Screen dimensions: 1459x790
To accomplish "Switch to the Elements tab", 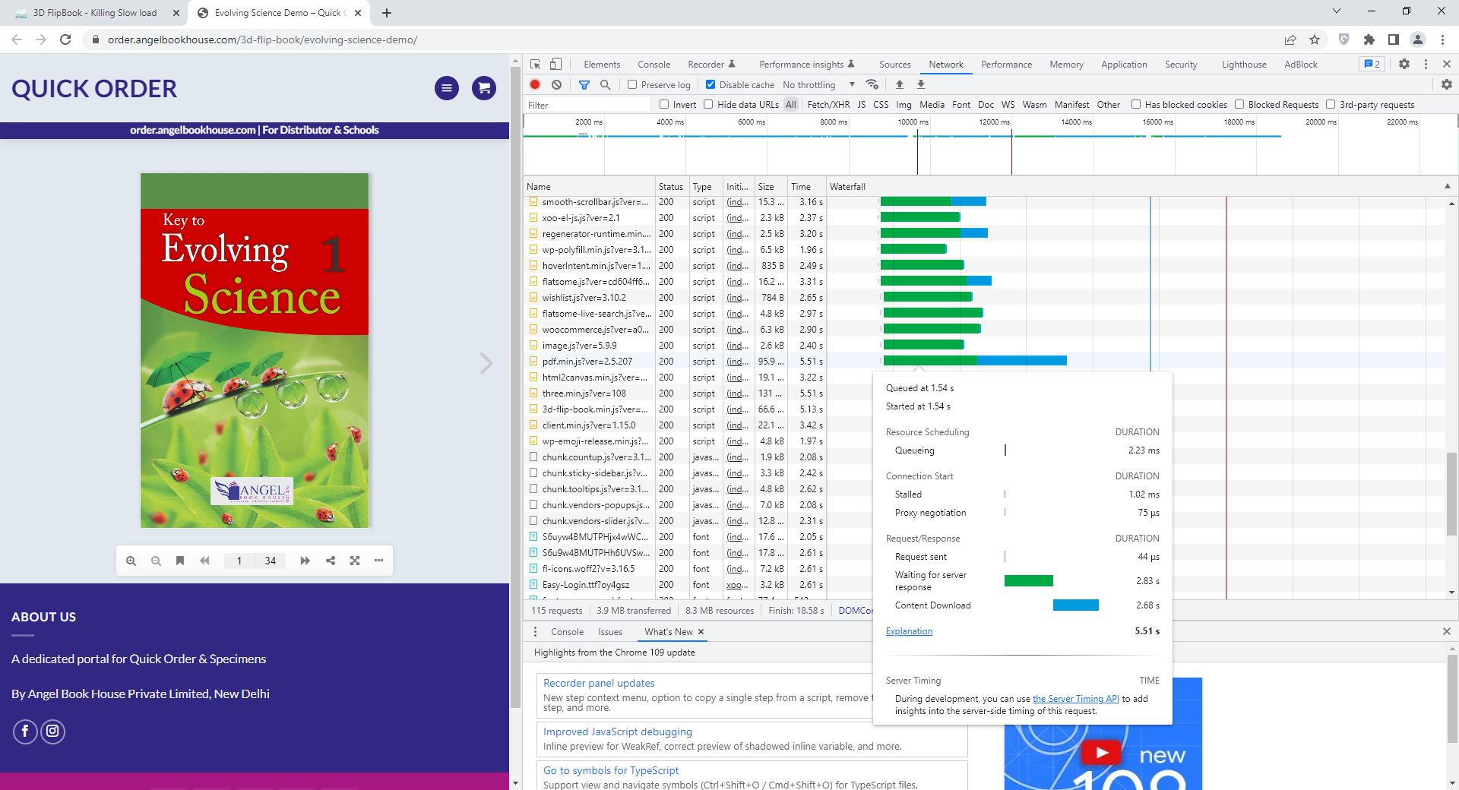I will tap(602, 65).
